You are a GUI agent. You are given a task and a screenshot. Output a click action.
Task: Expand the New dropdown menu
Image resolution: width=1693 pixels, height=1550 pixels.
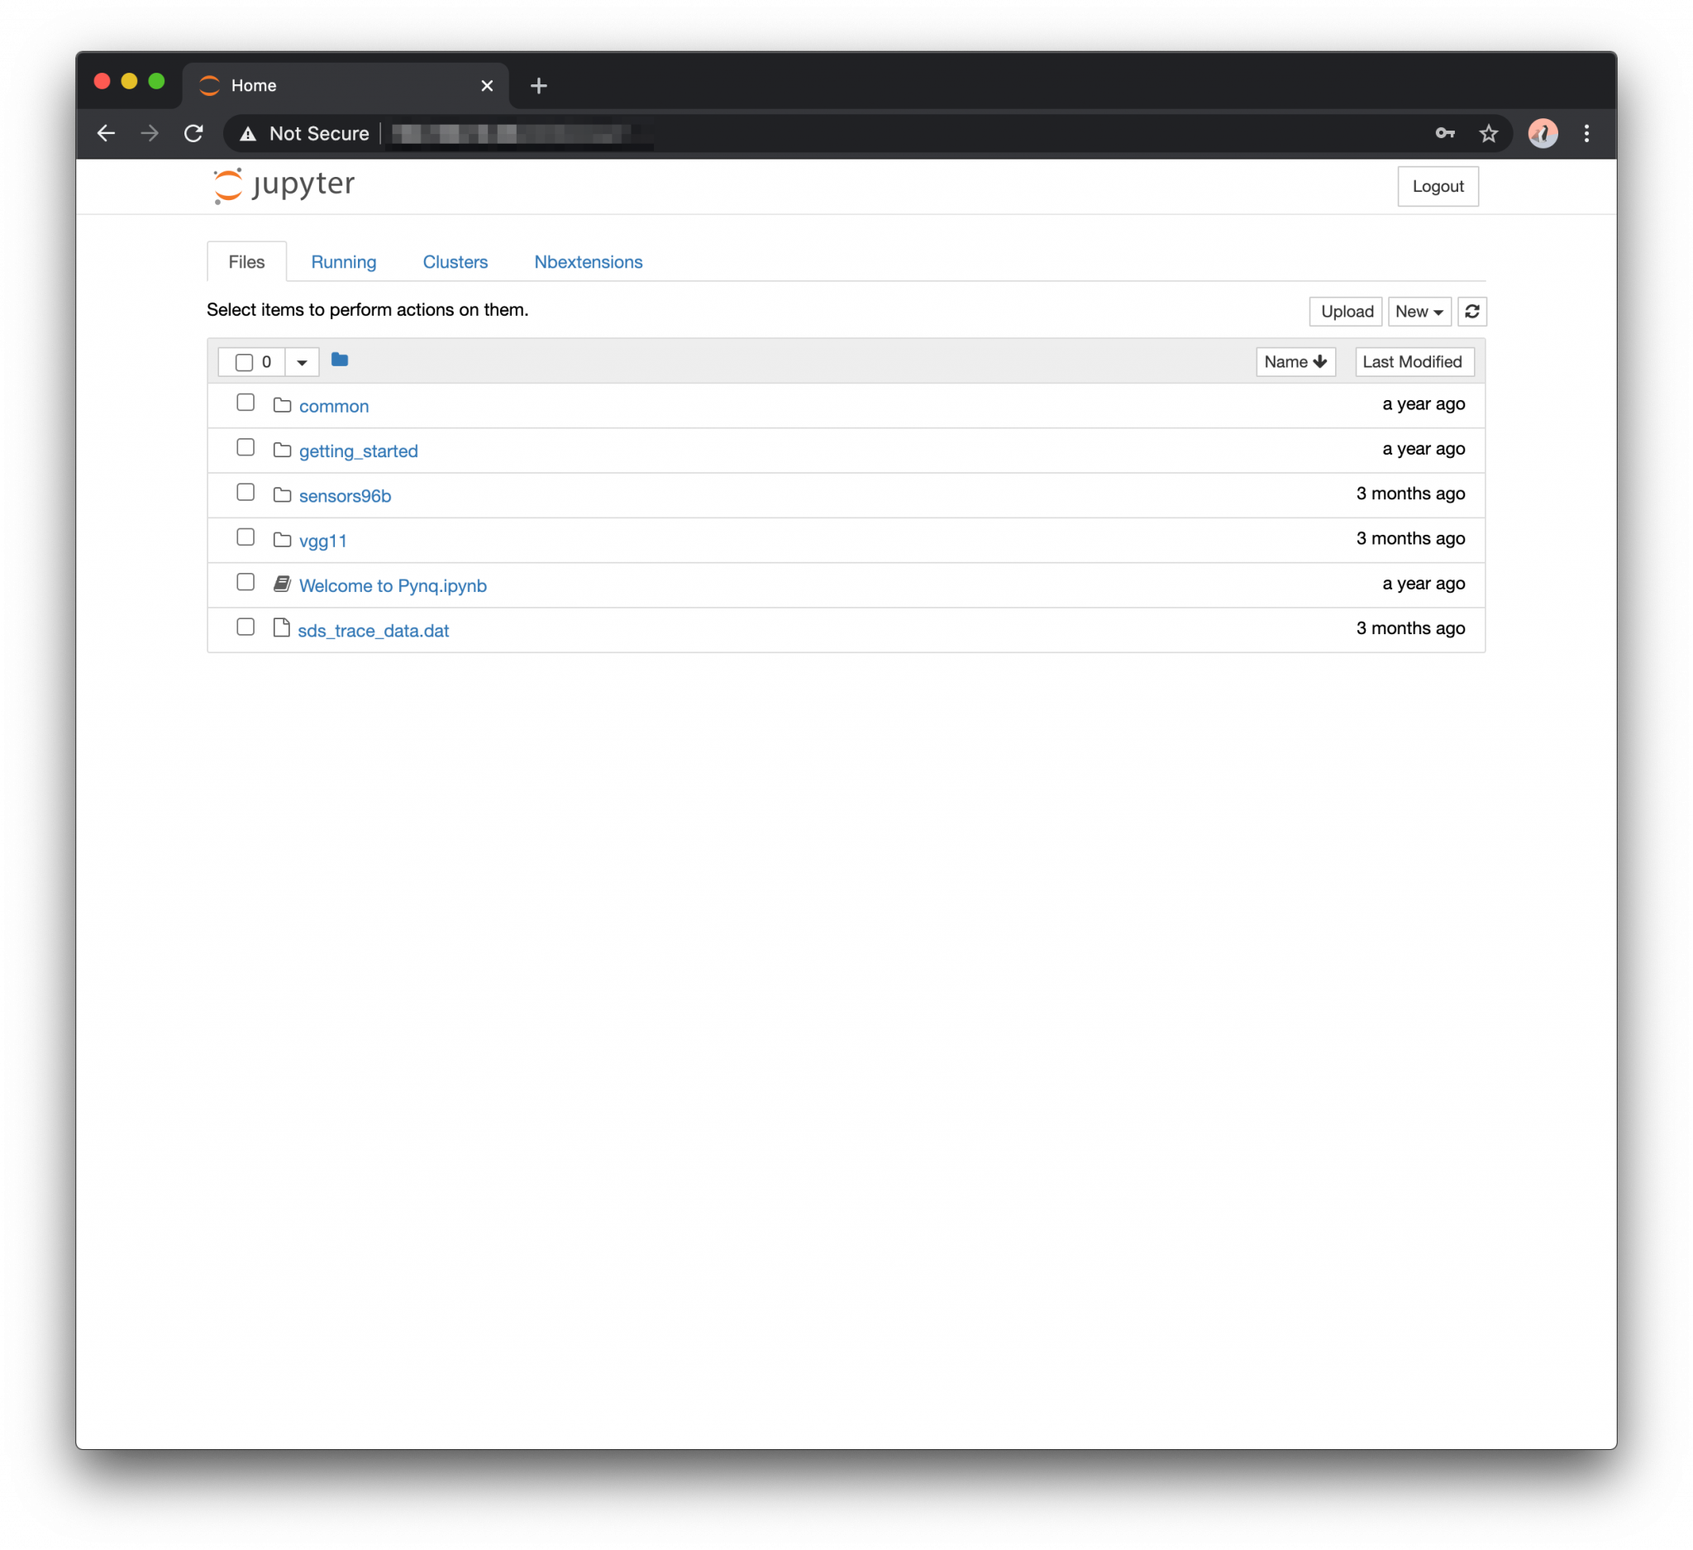(x=1419, y=312)
